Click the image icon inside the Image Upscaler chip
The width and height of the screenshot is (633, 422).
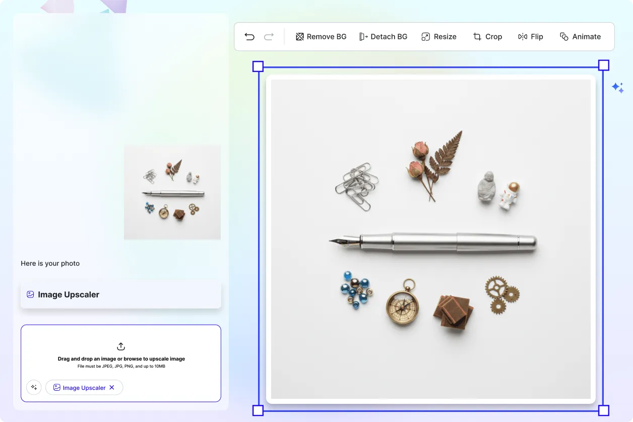pos(57,387)
